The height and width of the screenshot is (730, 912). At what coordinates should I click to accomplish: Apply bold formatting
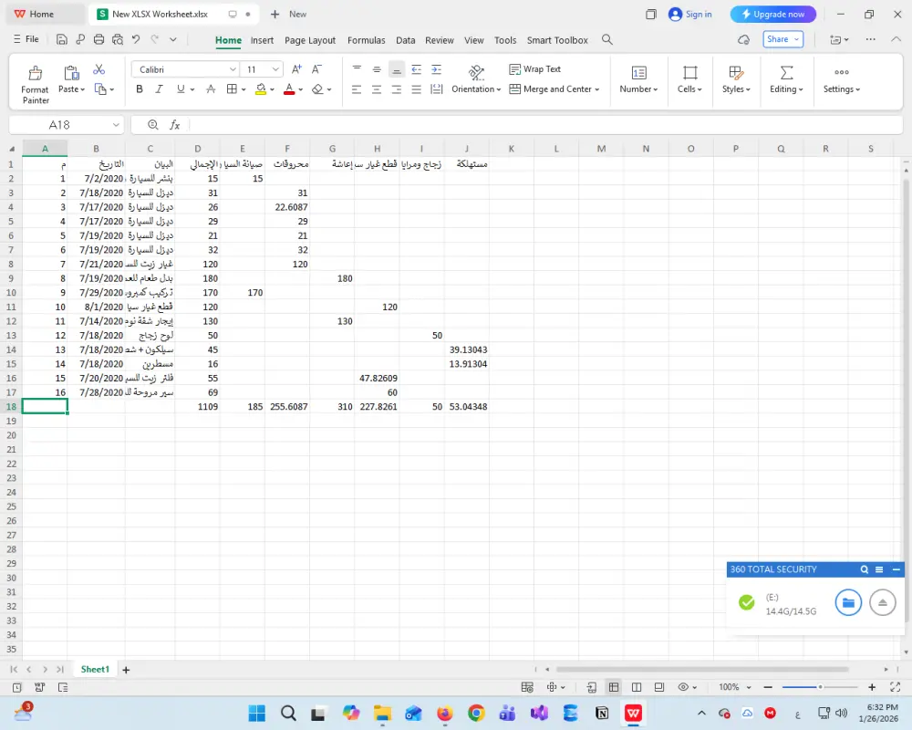(x=139, y=89)
